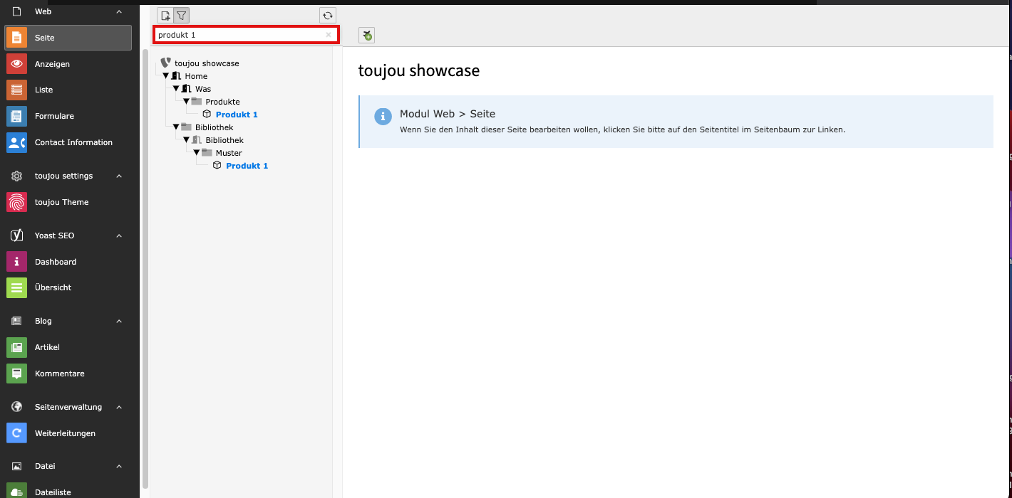Viewport: 1012px width, 498px height.
Task: Click the green bookmark shortcut icon
Action: coord(366,36)
